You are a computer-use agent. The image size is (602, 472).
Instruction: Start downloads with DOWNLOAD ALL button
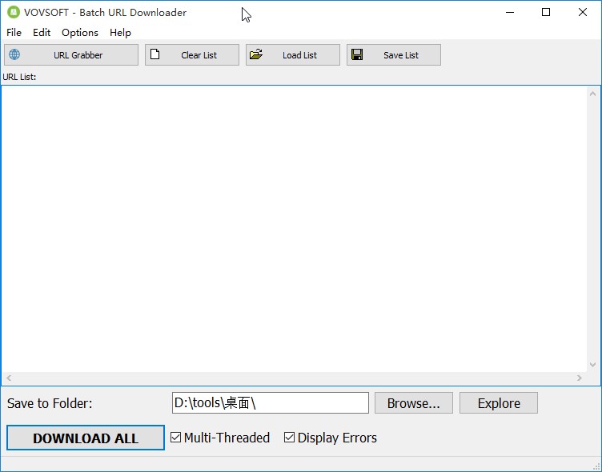pyautogui.click(x=86, y=438)
